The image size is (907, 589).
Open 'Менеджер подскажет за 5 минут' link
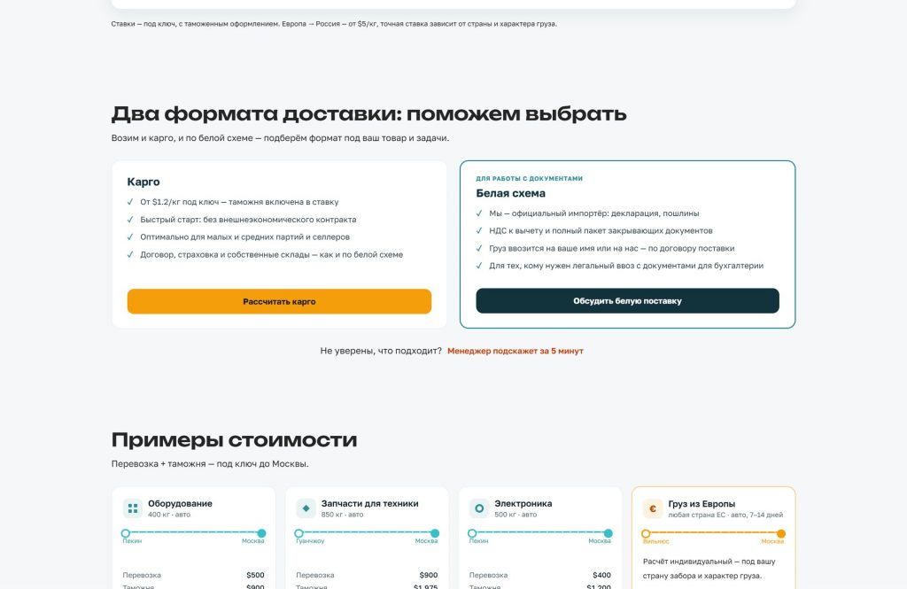coord(516,351)
